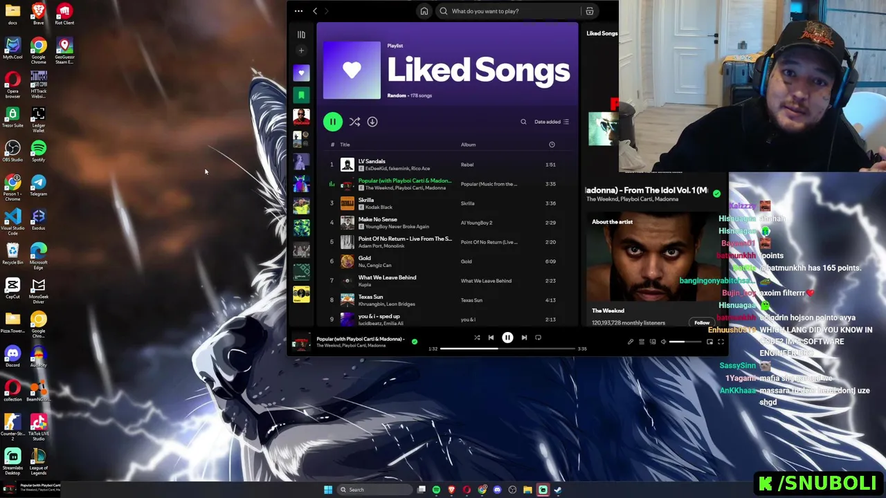
Task: Enter Spotify full screen mode
Action: pyautogui.click(x=721, y=342)
